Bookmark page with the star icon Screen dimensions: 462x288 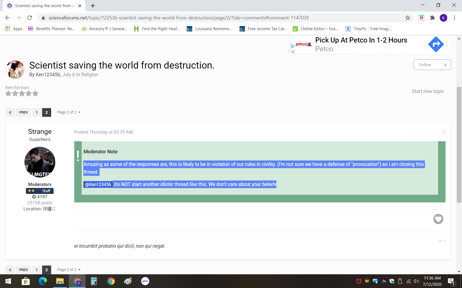[408, 18]
